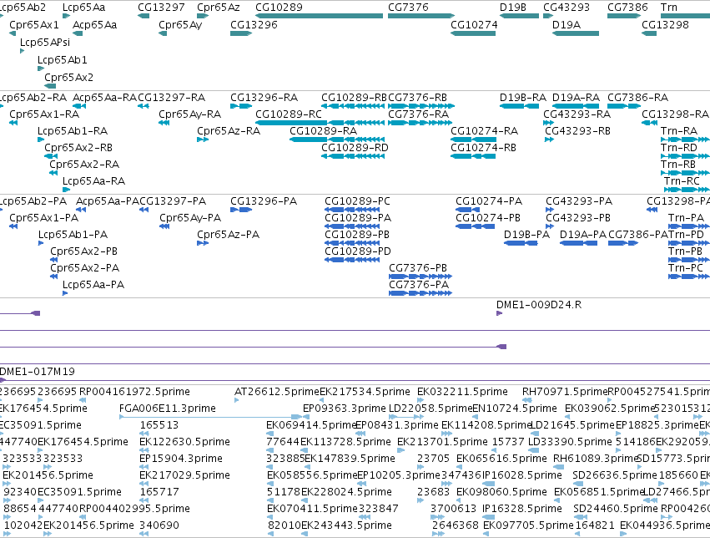Click the Acp65Aa gene label
This screenshot has width=710, height=538.
coord(94,25)
